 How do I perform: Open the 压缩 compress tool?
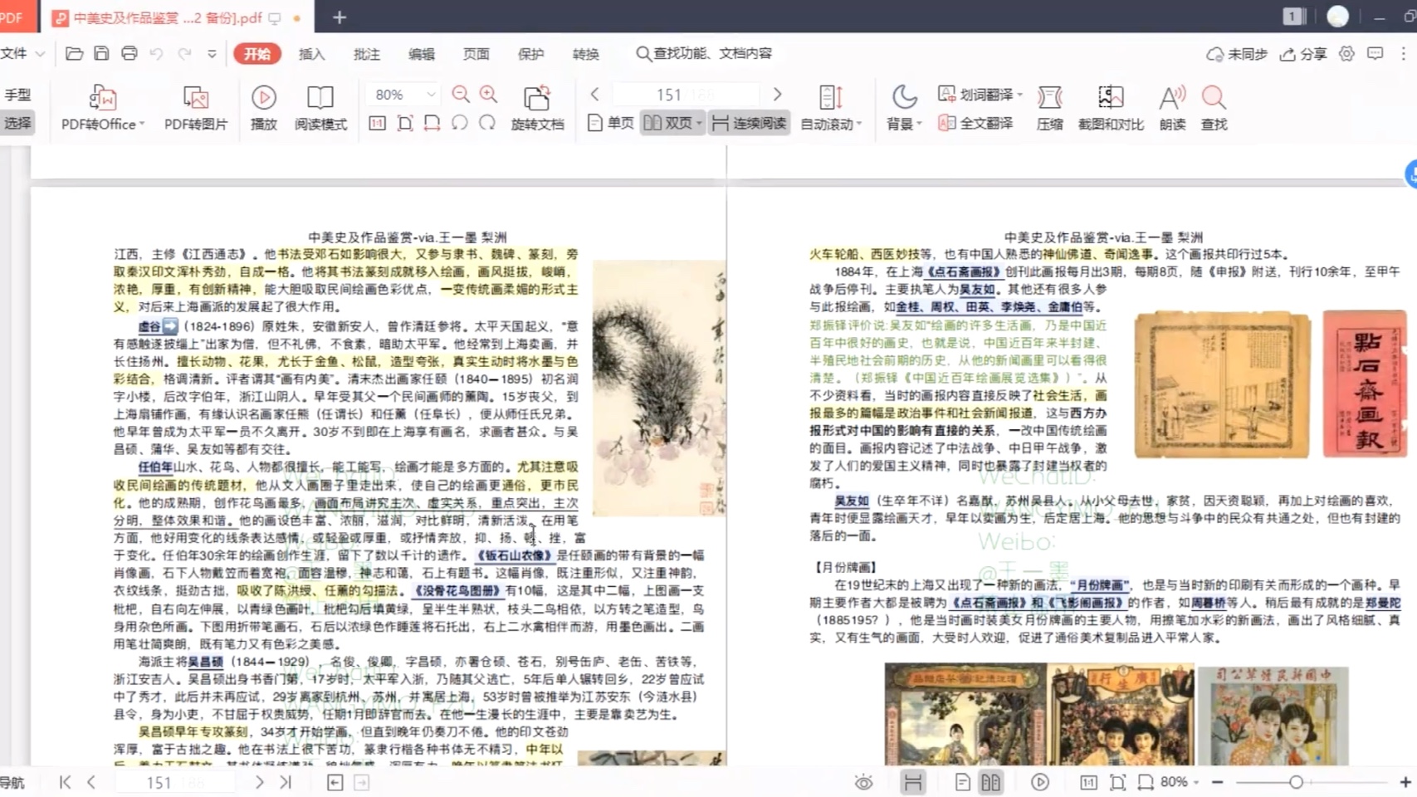click(x=1049, y=108)
